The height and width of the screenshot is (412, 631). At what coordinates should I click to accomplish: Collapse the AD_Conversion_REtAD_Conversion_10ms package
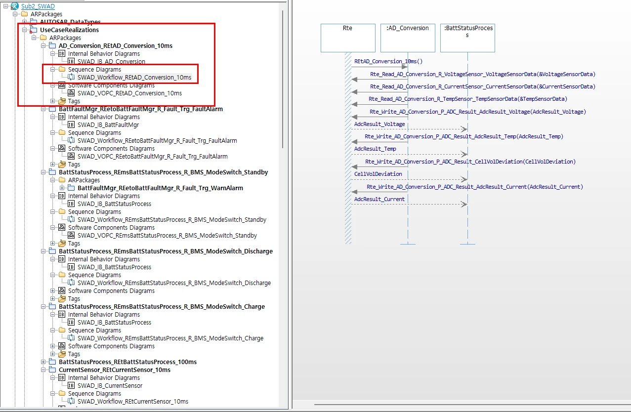click(43, 46)
